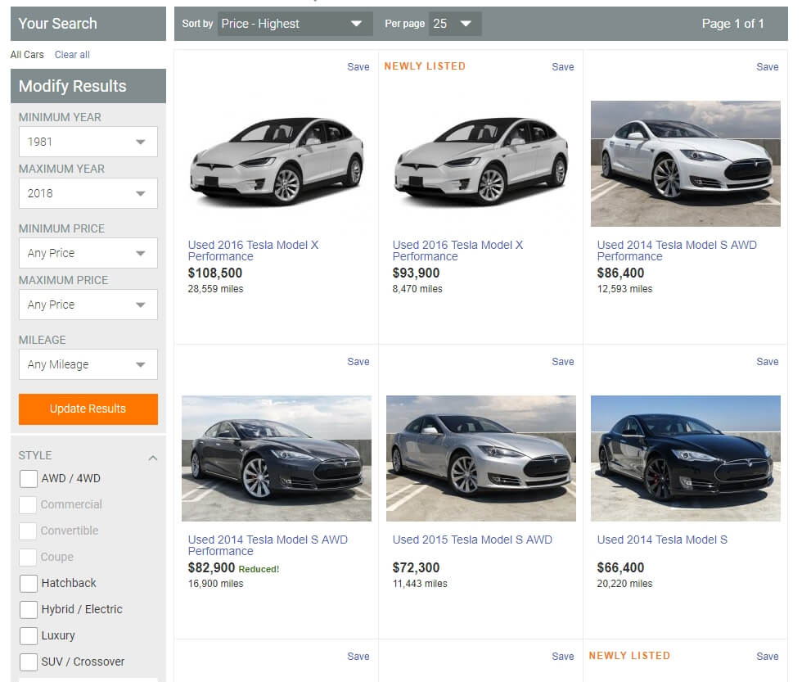The height and width of the screenshot is (682, 802).
Task: View photo of the $86,400 white Model S
Action: (686, 164)
